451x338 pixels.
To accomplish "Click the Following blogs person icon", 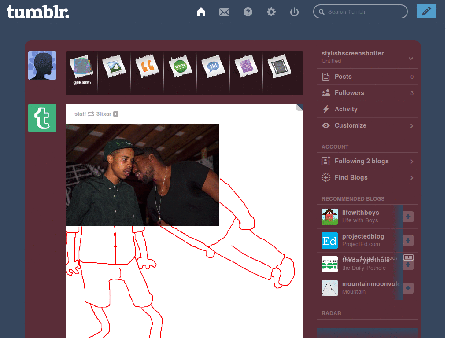I will tap(325, 161).
